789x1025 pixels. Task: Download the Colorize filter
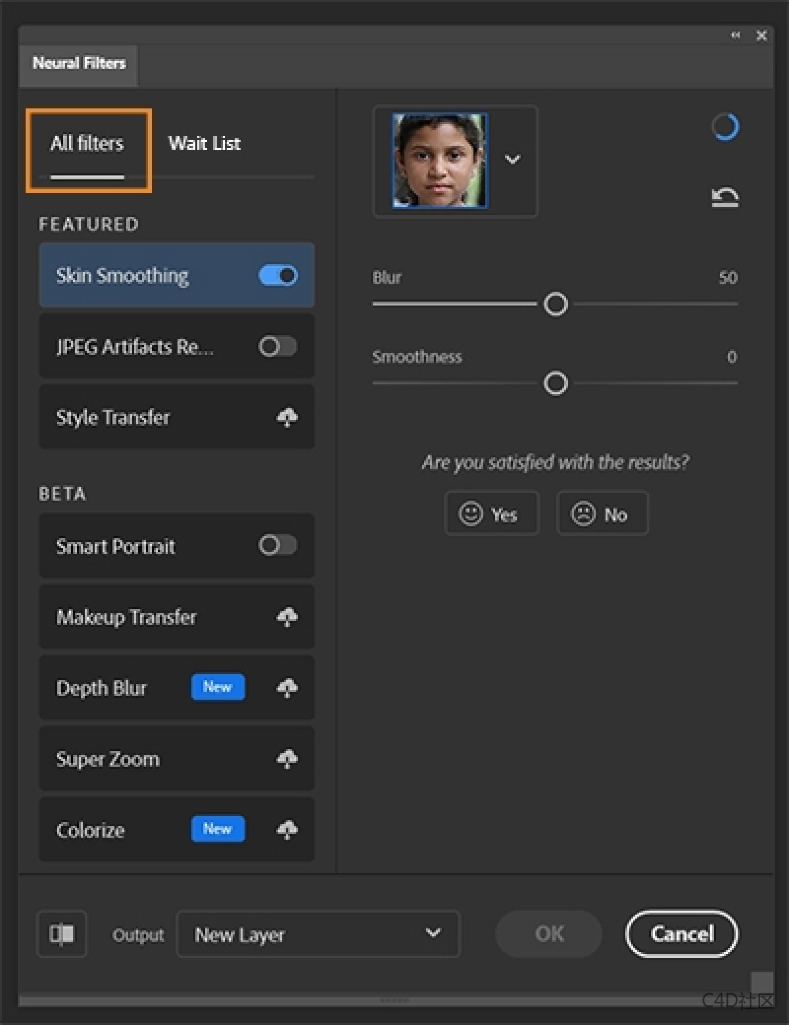(287, 829)
